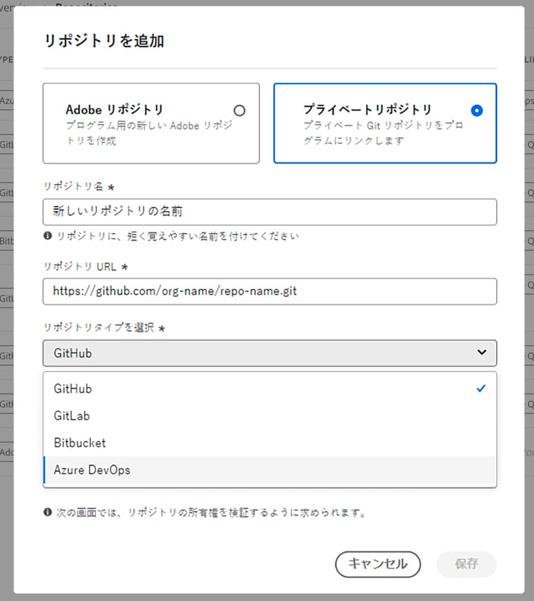
Task: Click the 保存 button
Action: (x=466, y=564)
